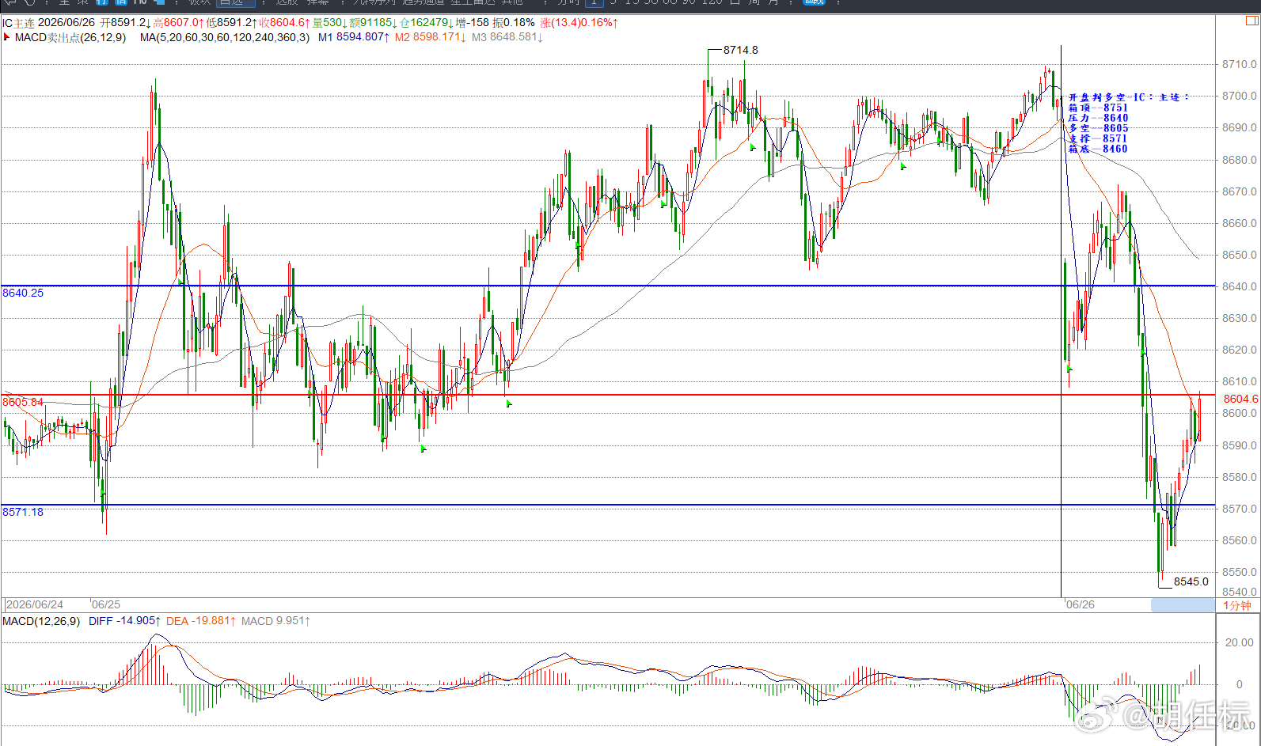Click the 1分钟 period label
The image size is (1261, 746).
tap(1237, 605)
